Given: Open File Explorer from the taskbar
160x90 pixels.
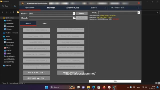Looking at the screenshot, I should click(88, 87).
